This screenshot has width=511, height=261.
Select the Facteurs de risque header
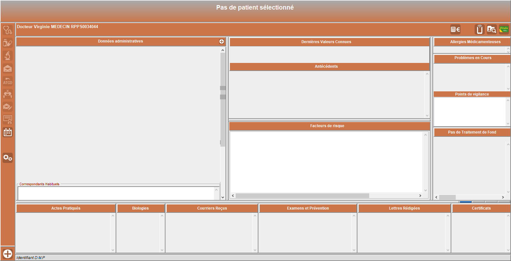coord(327,126)
